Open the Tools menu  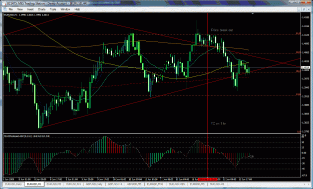tap(53, 9)
